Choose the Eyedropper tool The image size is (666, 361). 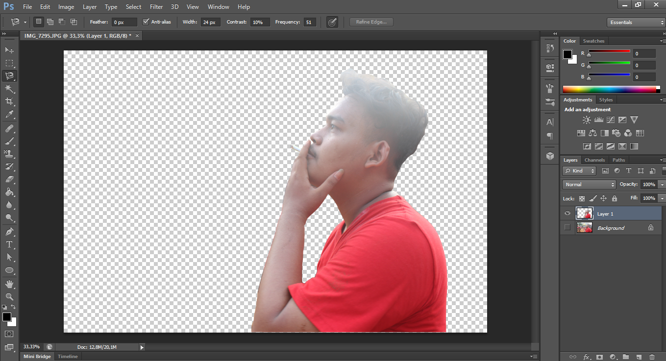point(9,115)
